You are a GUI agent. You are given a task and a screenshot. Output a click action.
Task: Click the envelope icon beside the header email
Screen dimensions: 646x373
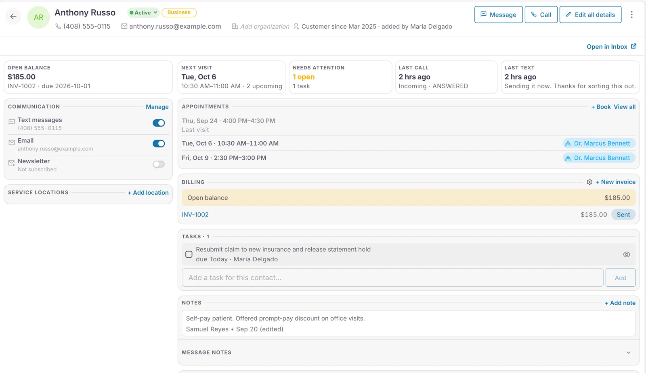[124, 26]
